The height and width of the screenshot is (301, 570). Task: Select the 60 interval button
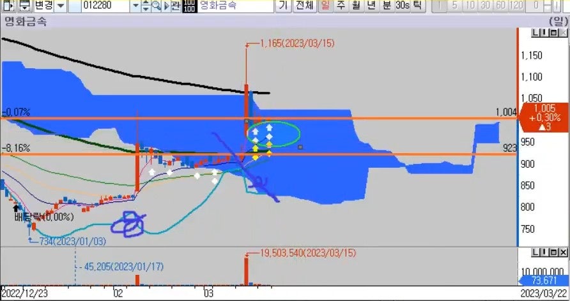(x=500, y=6)
